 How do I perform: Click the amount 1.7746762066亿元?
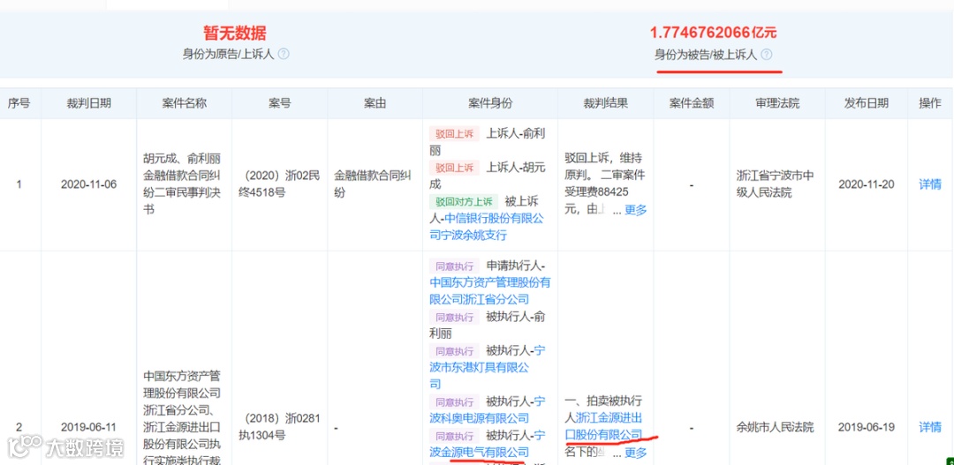713,33
